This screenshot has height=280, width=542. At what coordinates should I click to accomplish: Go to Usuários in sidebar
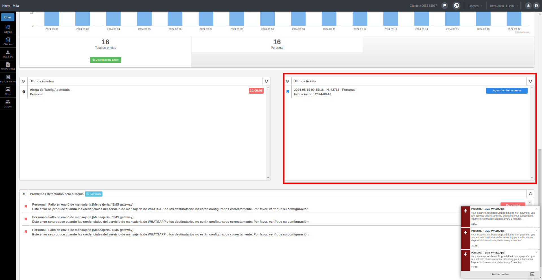(x=8, y=54)
